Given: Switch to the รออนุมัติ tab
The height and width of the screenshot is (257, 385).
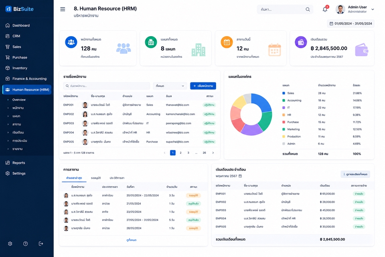Looking at the screenshot, I should [96, 178].
